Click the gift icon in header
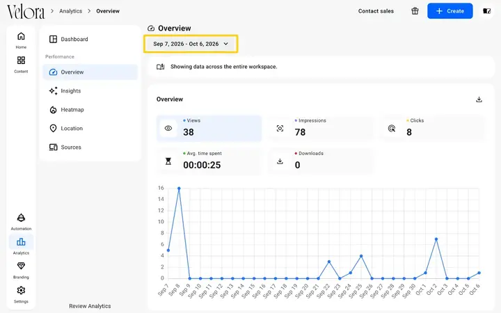This screenshot has height=313, width=501. pyautogui.click(x=415, y=11)
